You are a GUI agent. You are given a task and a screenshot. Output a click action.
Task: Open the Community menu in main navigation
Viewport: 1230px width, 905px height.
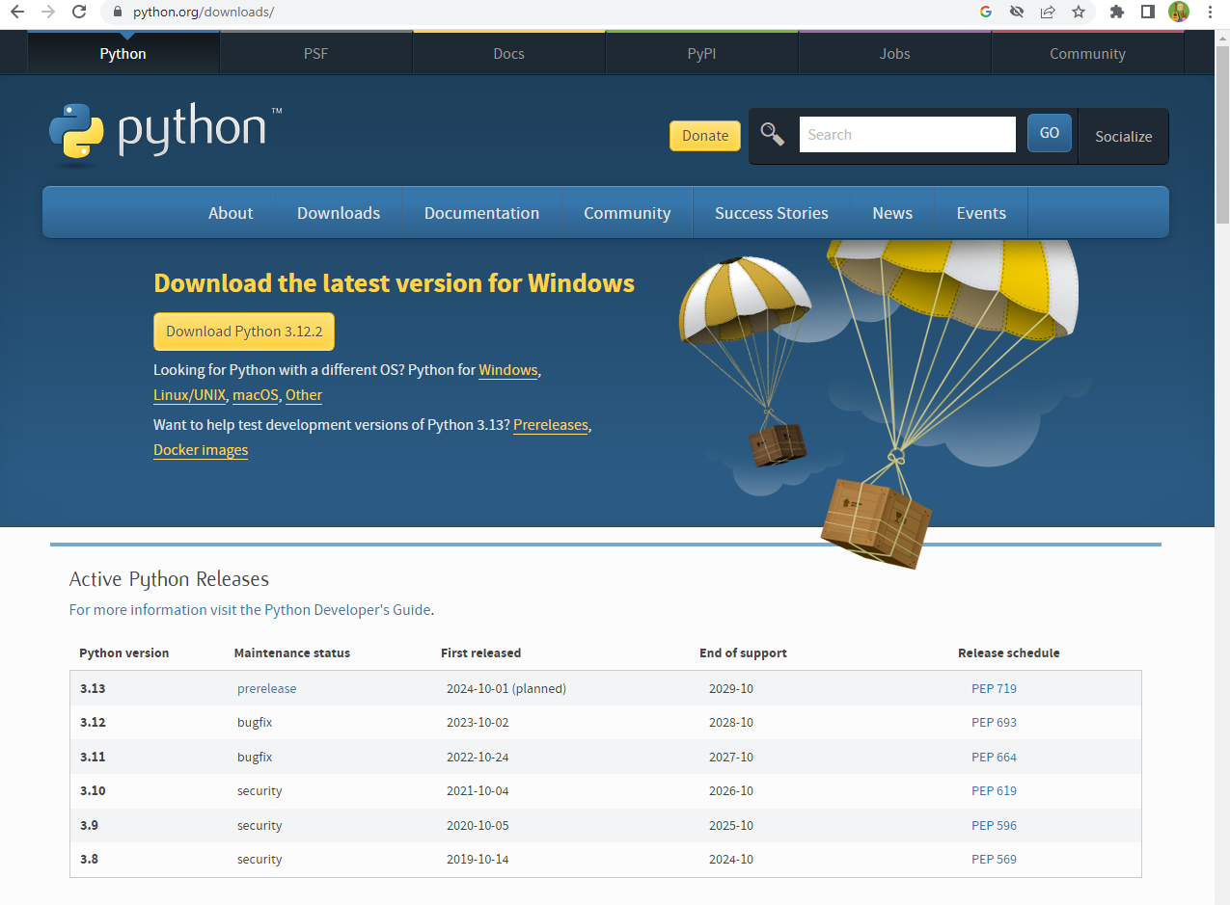627,213
